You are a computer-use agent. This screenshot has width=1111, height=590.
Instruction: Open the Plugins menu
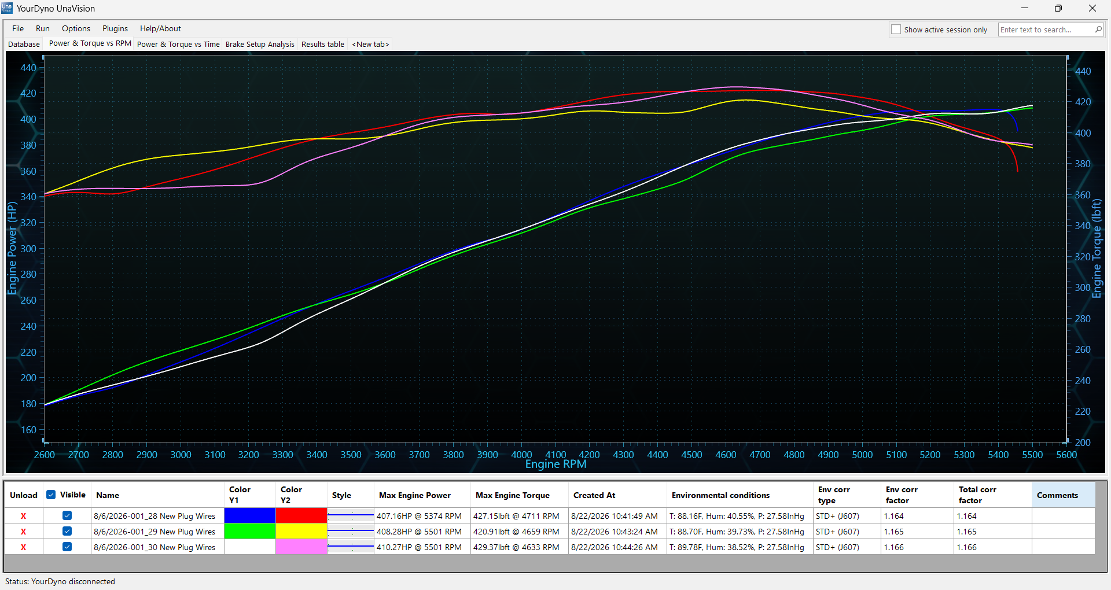point(115,28)
